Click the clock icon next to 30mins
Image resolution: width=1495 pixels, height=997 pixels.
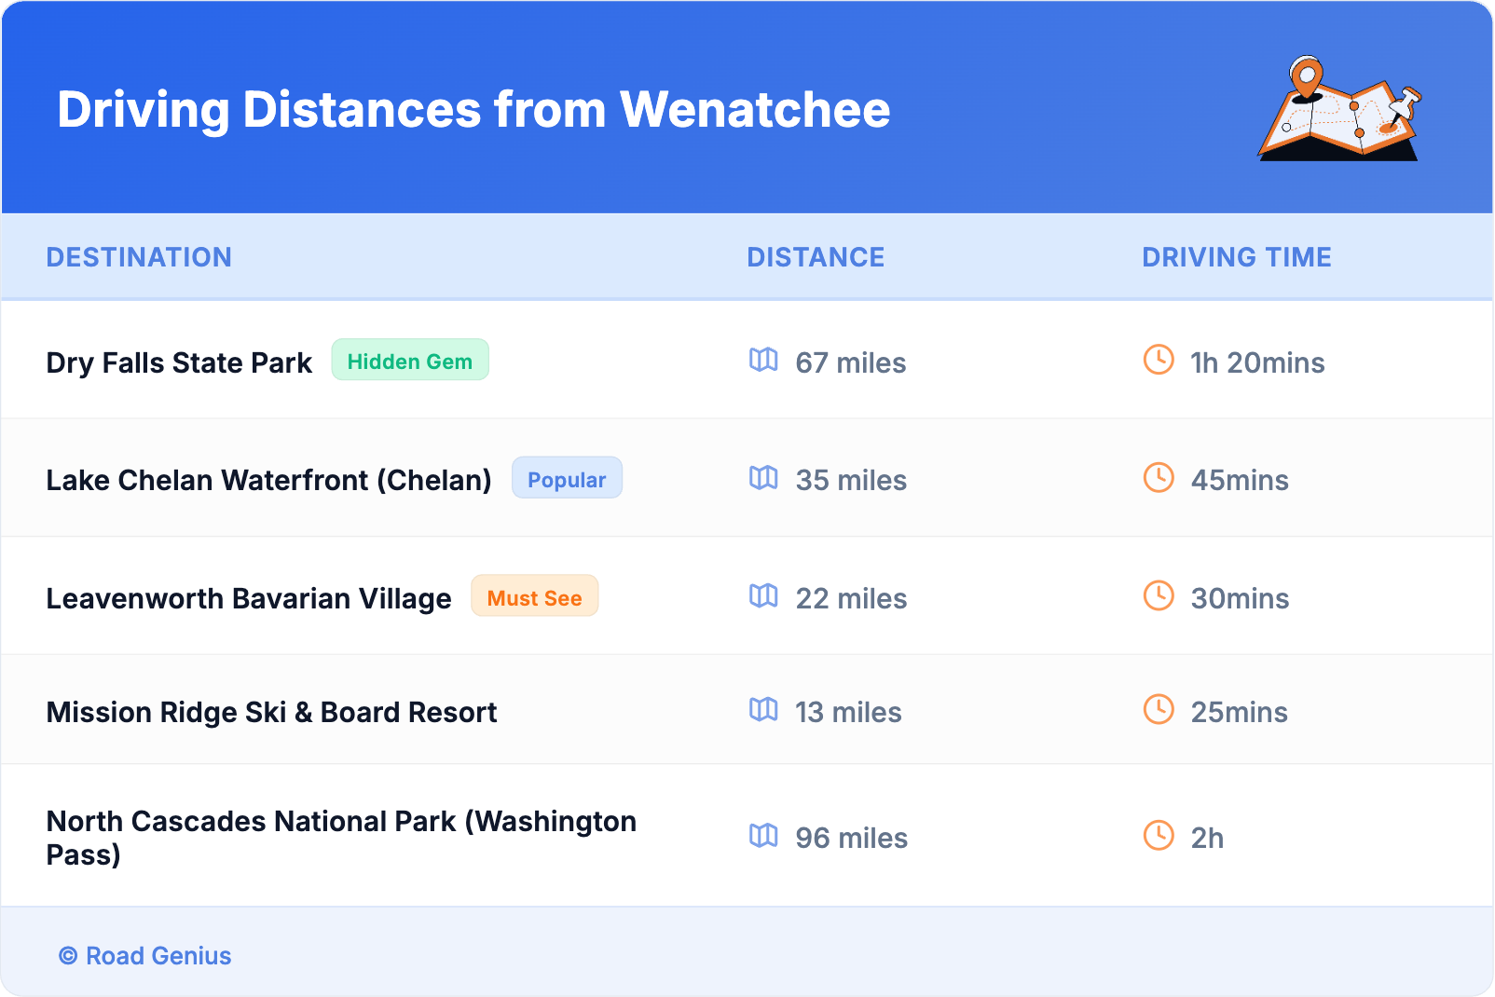point(1159,595)
